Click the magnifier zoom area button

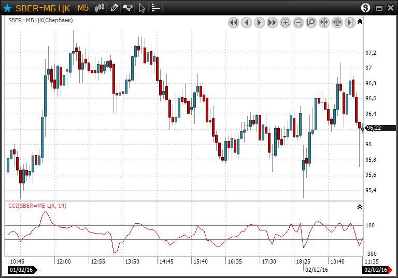(311, 22)
